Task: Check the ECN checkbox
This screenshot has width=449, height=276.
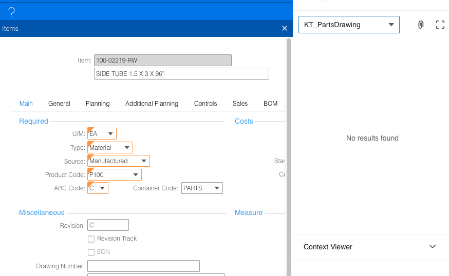Action: point(91,252)
